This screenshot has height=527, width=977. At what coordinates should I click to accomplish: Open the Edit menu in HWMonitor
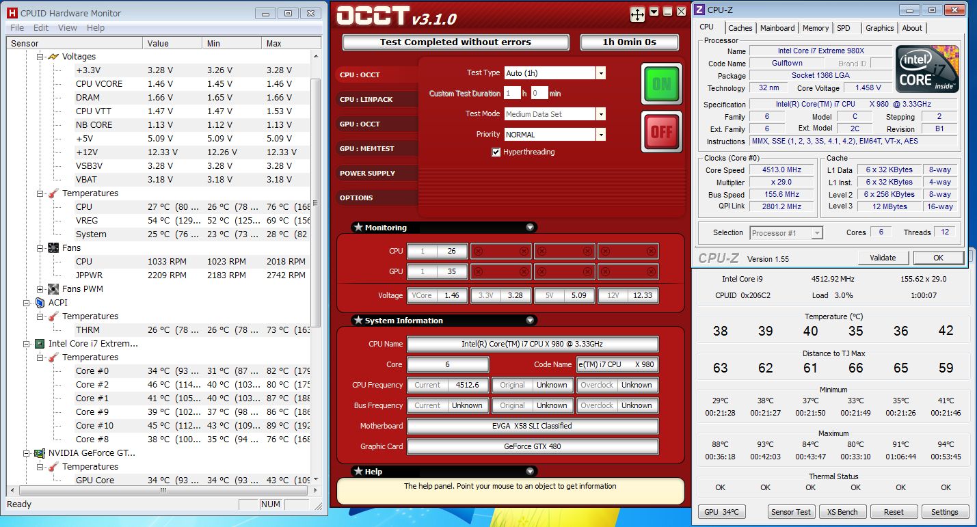pyautogui.click(x=41, y=28)
